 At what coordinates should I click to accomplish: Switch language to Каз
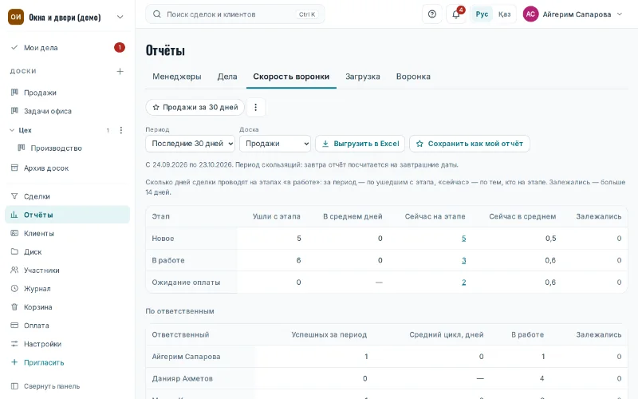505,14
